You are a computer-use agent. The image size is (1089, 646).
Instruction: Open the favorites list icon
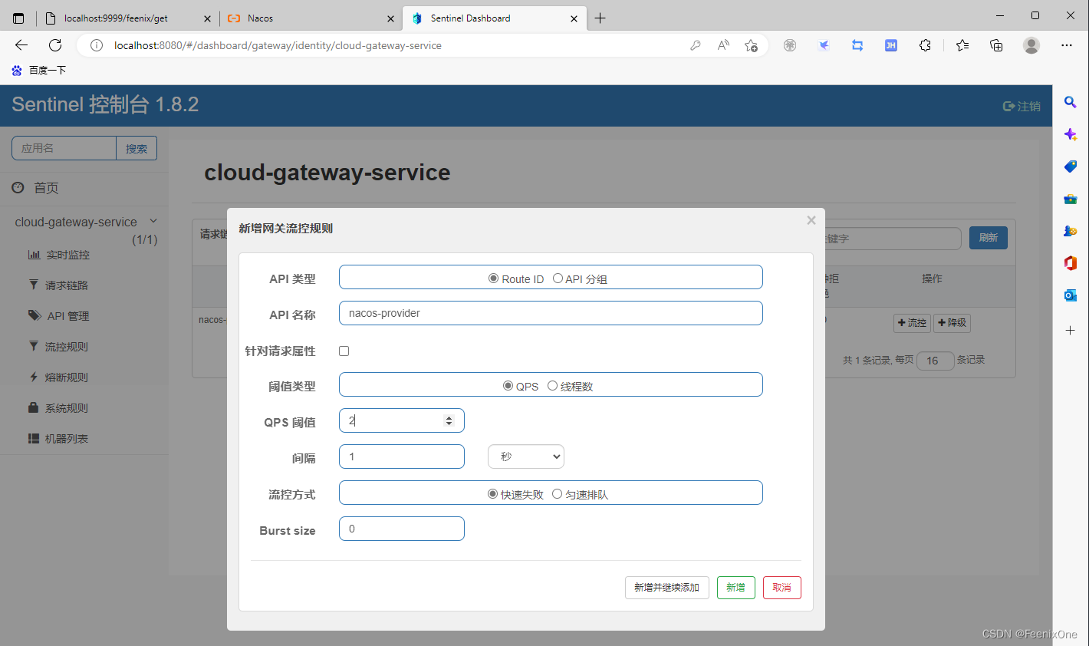click(962, 45)
